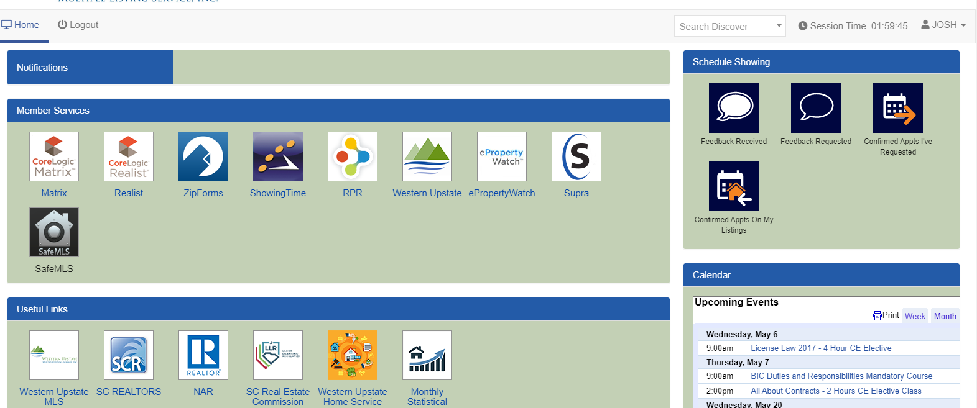Click Logout in the top navigation
This screenshot has width=977, height=408.
click(78, 25)
